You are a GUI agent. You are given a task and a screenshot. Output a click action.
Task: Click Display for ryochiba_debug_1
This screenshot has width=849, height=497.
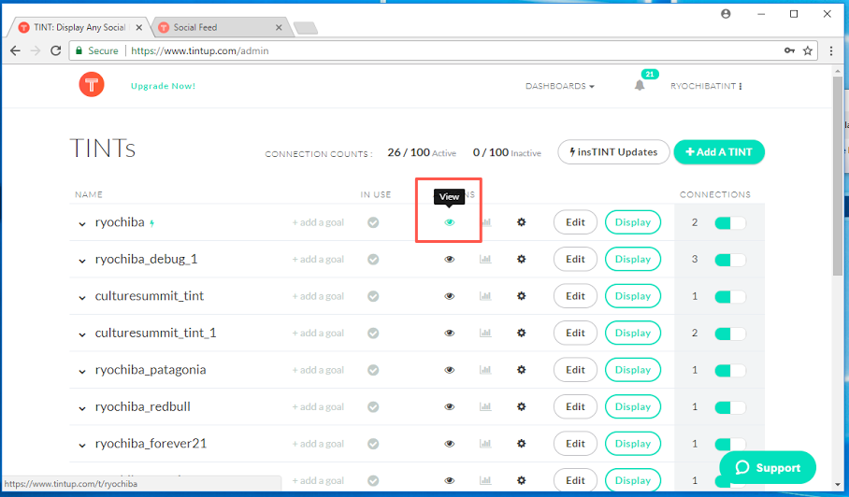point(632,259)
